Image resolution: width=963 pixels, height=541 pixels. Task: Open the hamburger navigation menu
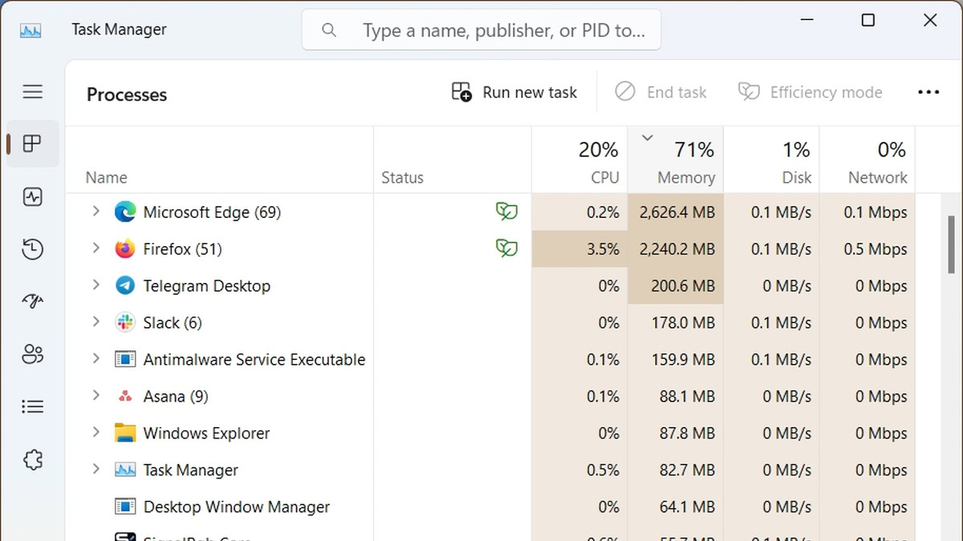32,92
